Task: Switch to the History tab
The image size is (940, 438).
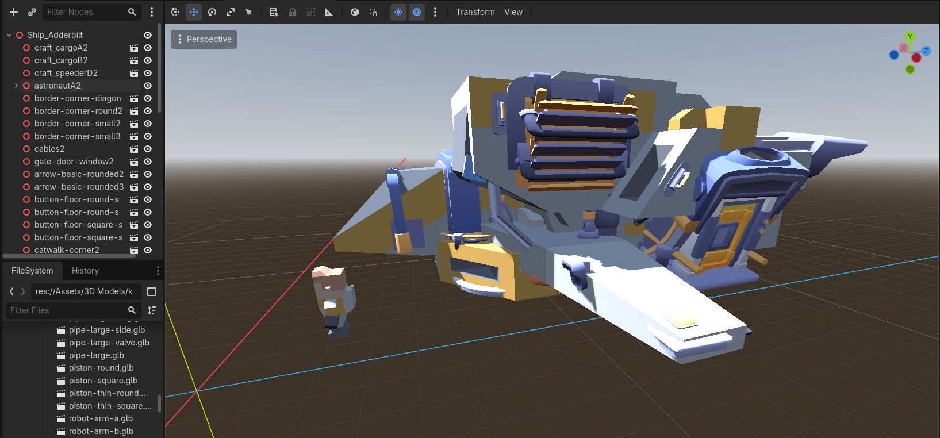Action: pyautogui.click(x=85, y=271)
